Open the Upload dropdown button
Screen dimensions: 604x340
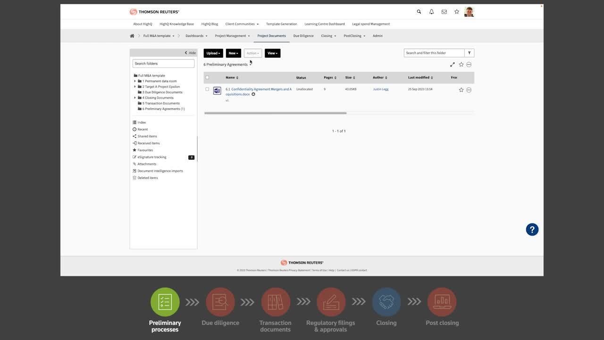pyautogui.click(x=213, y=53)
